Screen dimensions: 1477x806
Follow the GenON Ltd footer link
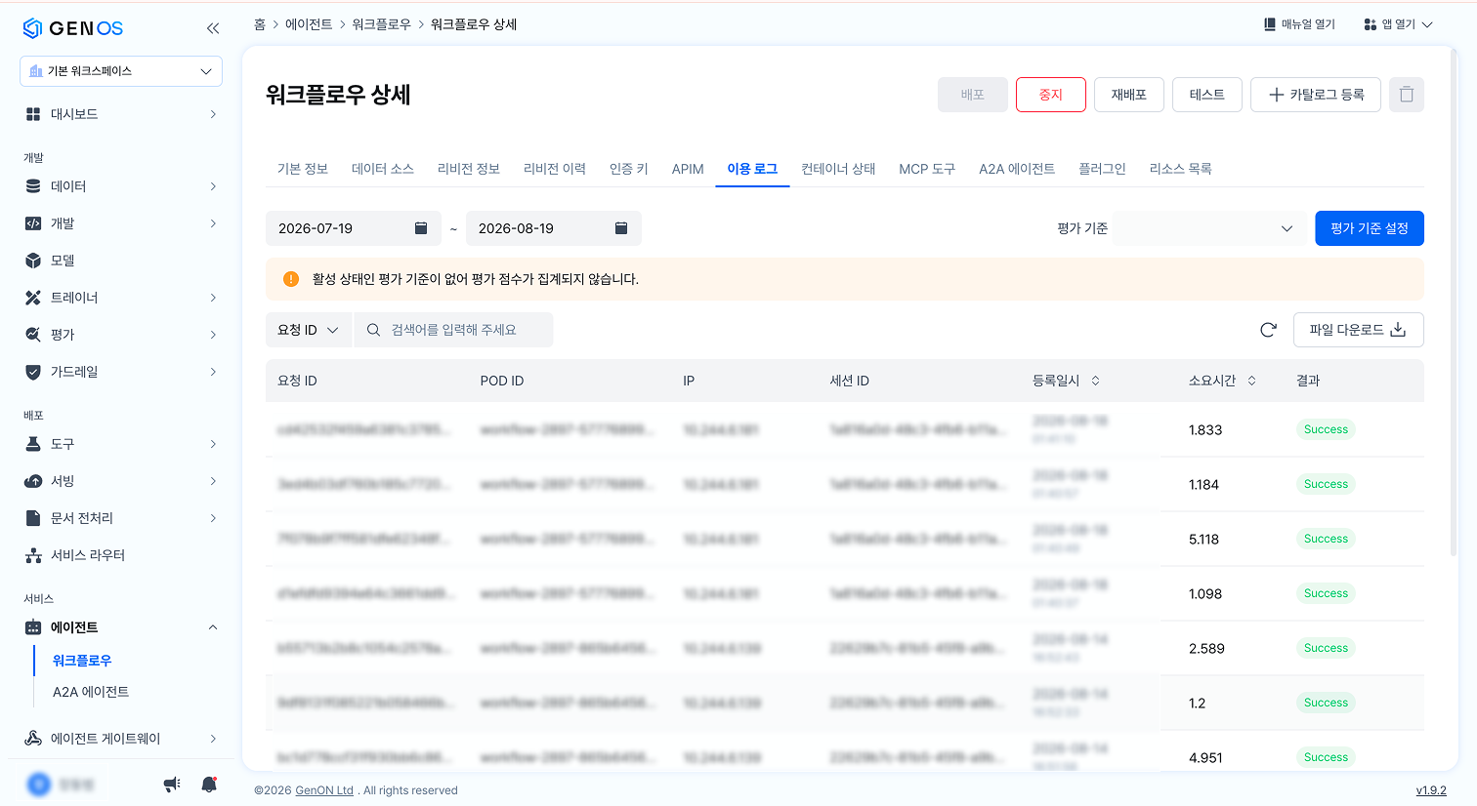[324, 790]
